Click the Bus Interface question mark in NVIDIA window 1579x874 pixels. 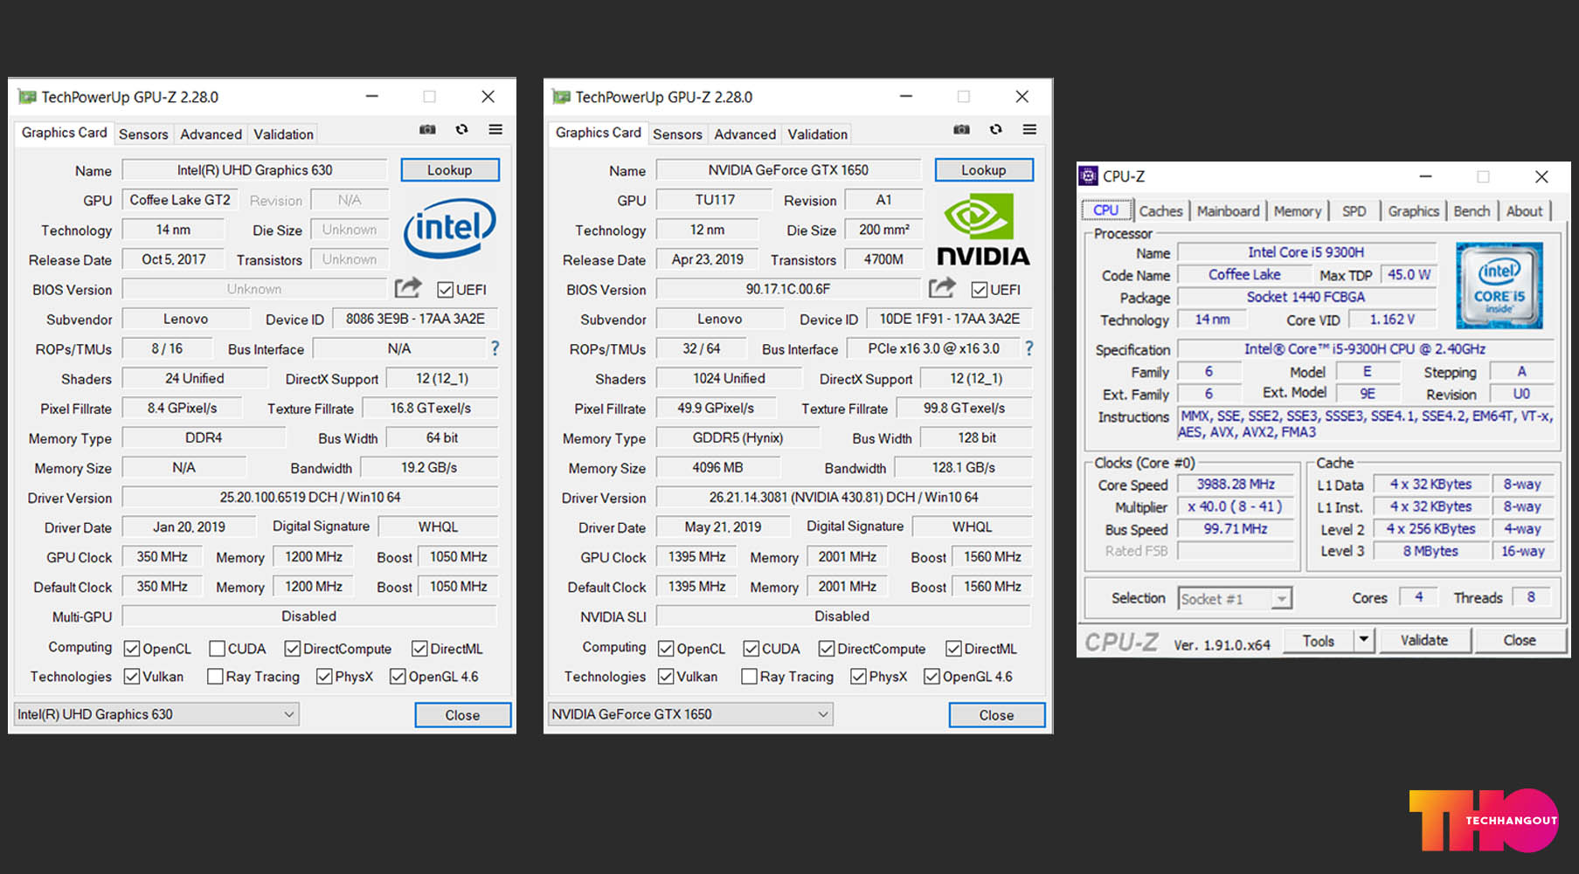point(1028,348)
